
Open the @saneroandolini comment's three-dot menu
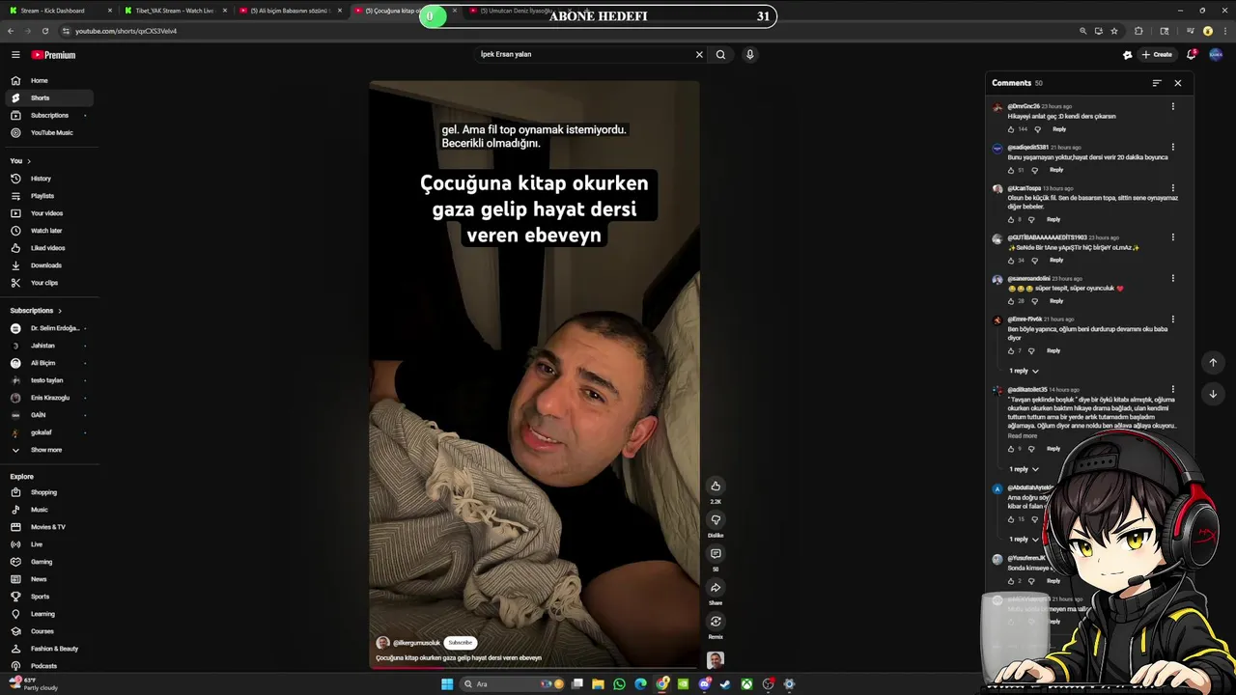[1173, 278]
